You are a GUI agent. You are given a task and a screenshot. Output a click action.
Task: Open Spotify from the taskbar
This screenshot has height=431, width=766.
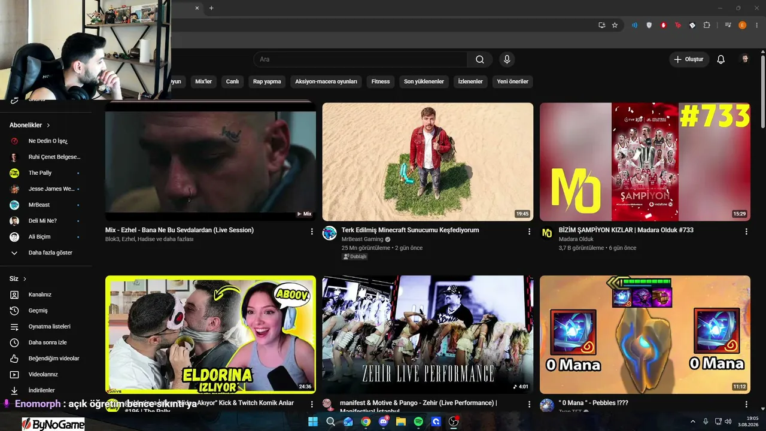tap(418, 421)
